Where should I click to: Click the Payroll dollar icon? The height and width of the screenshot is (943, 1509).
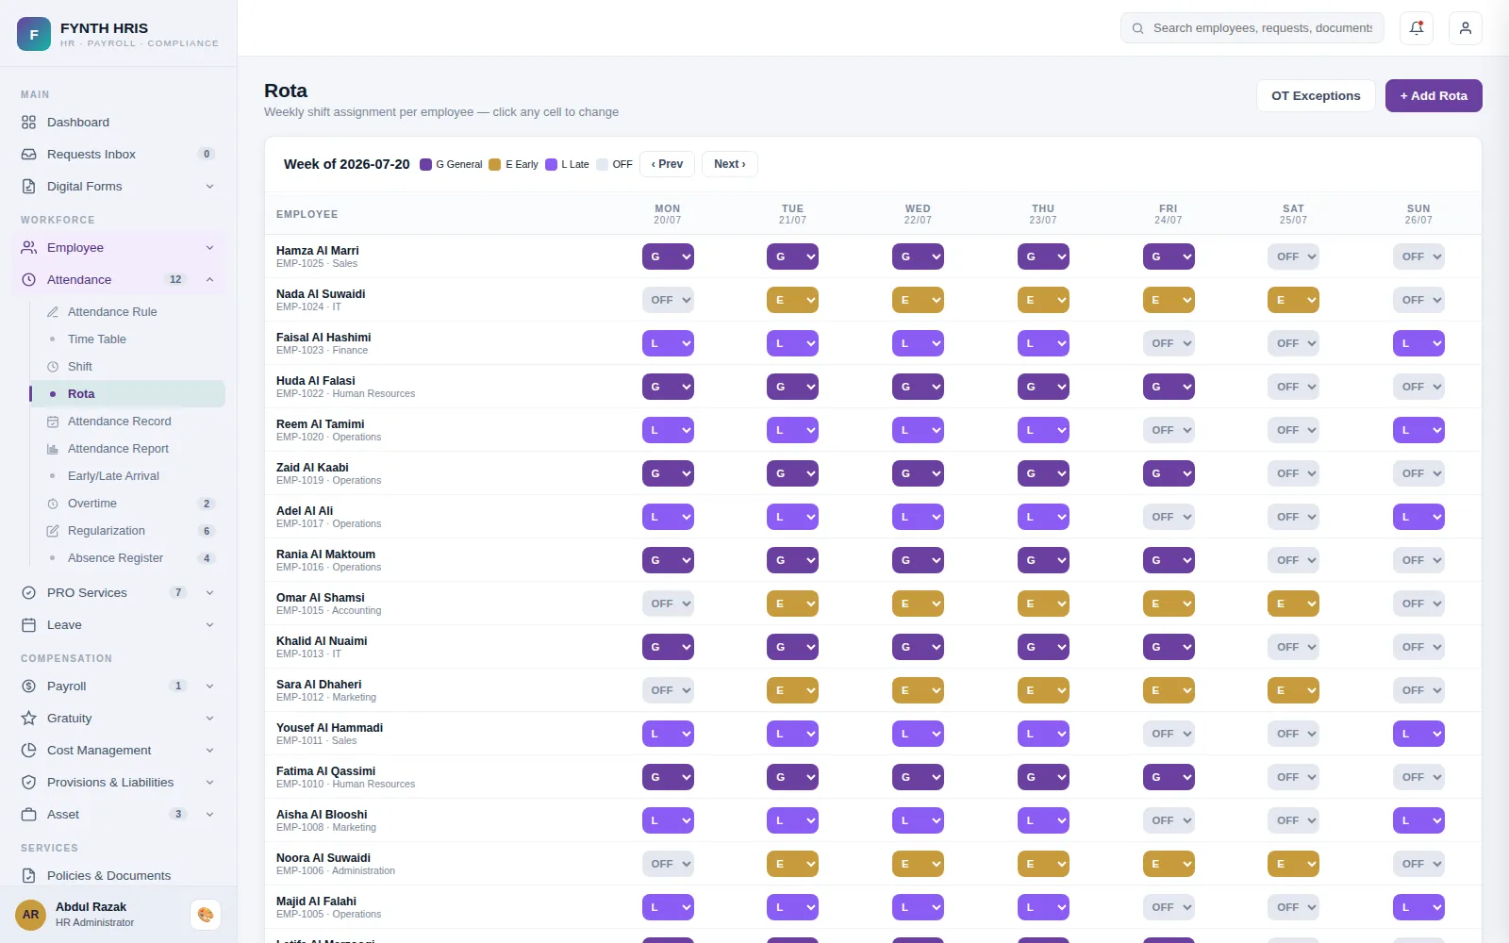tap(29, 687)
